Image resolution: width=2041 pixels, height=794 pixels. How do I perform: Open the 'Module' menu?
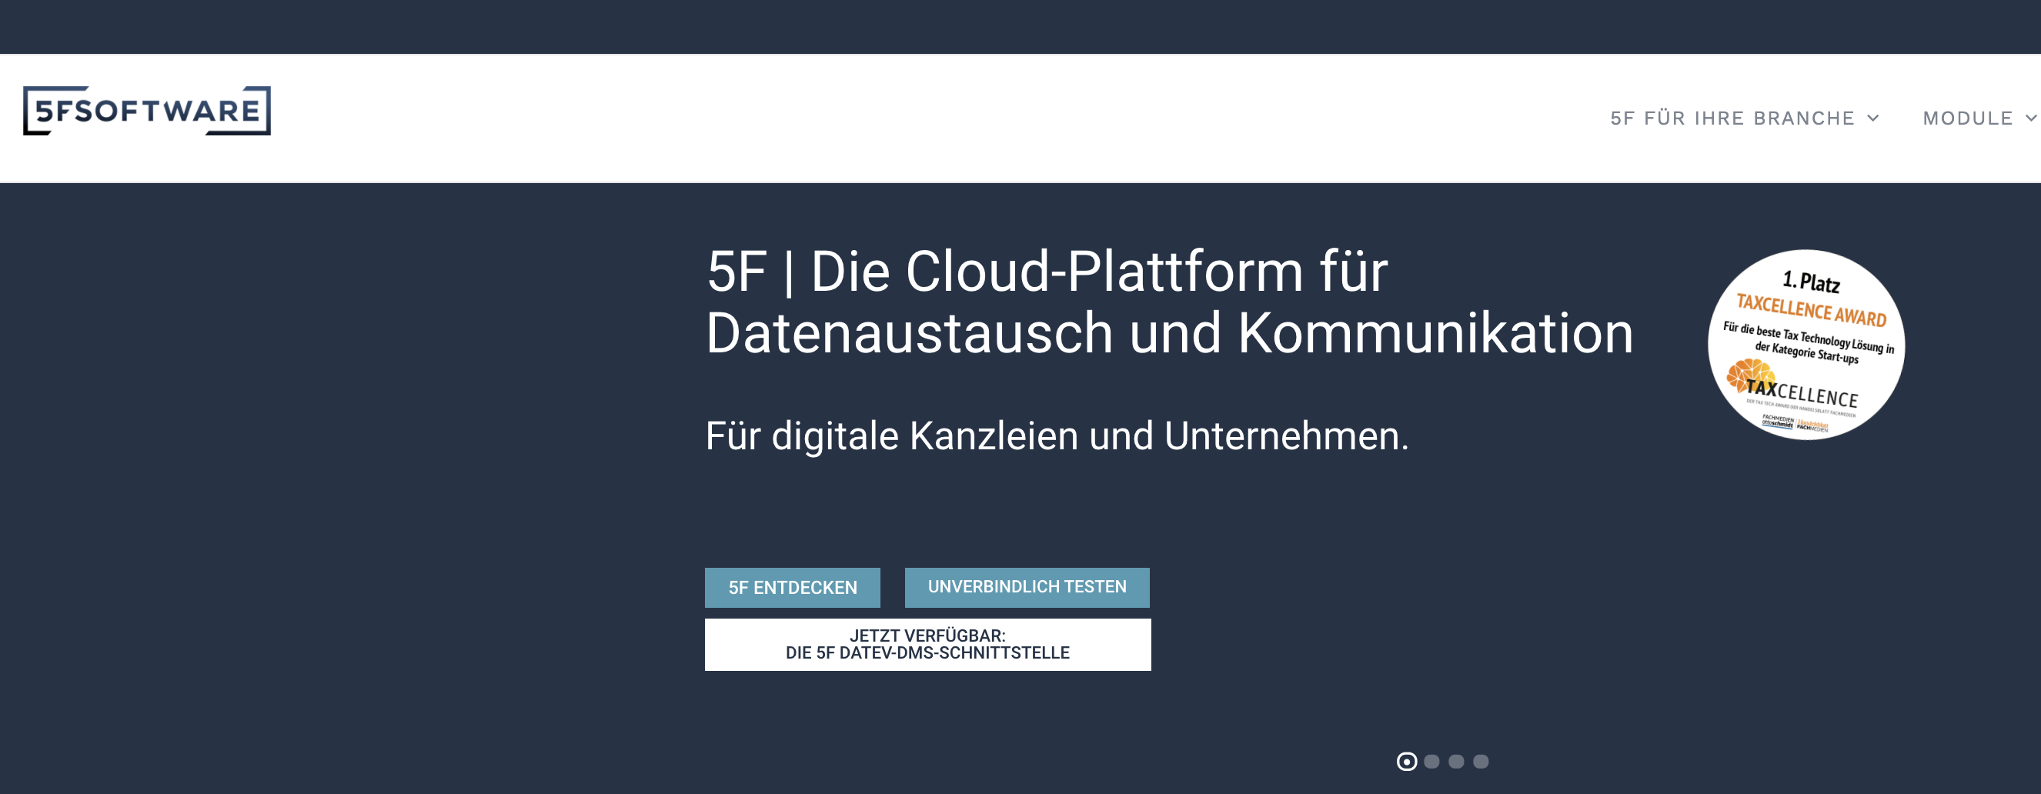pyautogui.click(x=1967, y=118)
